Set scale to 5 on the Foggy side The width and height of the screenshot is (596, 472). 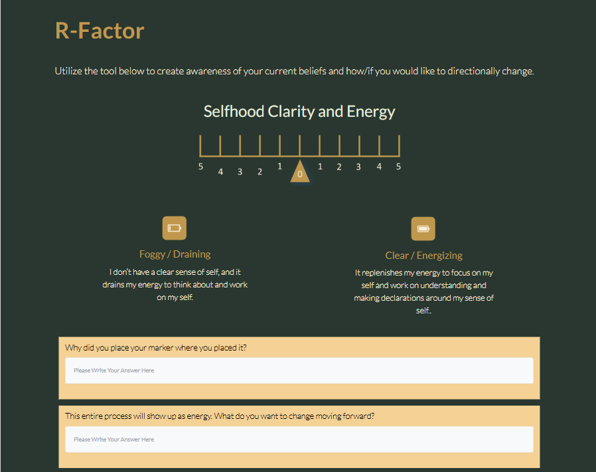coord(200,166)
